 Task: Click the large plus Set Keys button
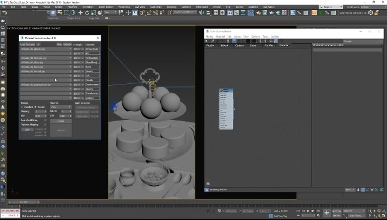click(x=326, y=213)
